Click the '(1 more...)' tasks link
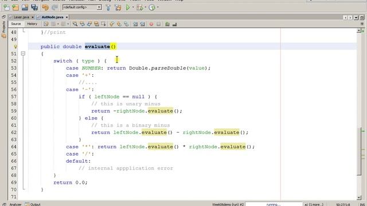 pyautogui.click(x=315, y=204)
